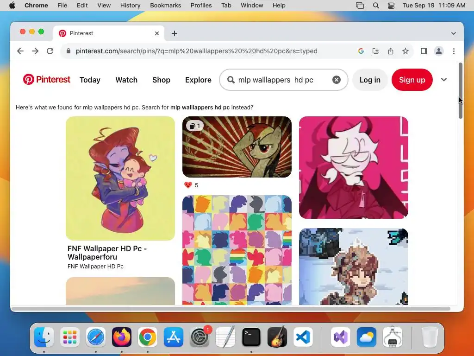Expand the tab search chevron
474x356 pixels.
pos(454,33)
